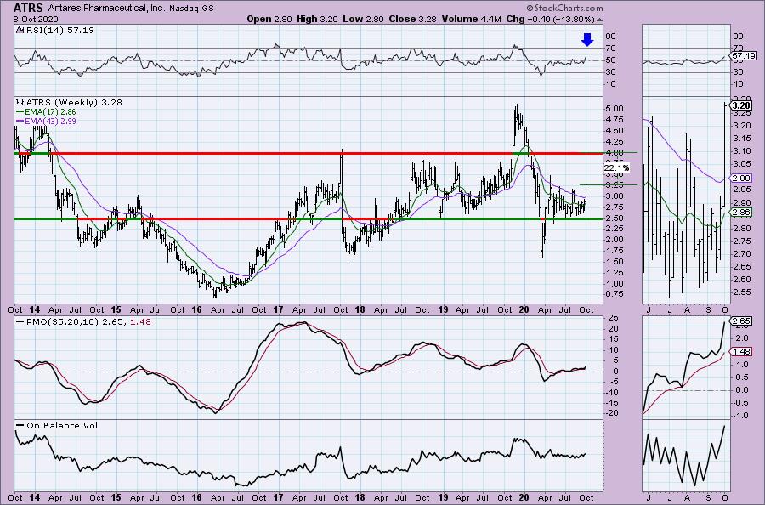Click the -1.0 label on side PMO axis

coord(740,415)
